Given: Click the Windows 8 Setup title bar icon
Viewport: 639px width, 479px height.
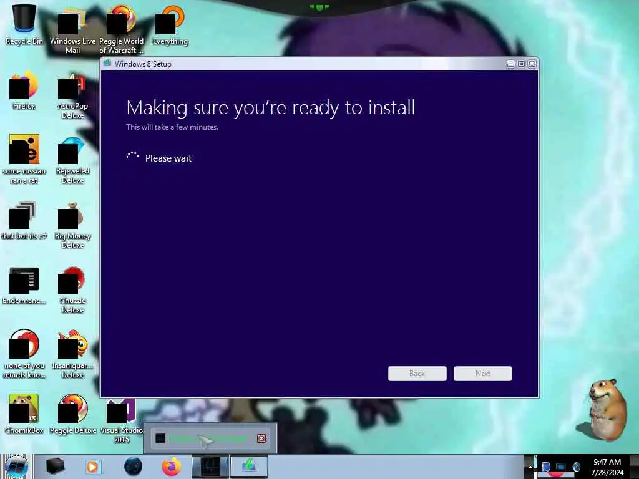Looking at the screenshot, I should coord(107,63).
